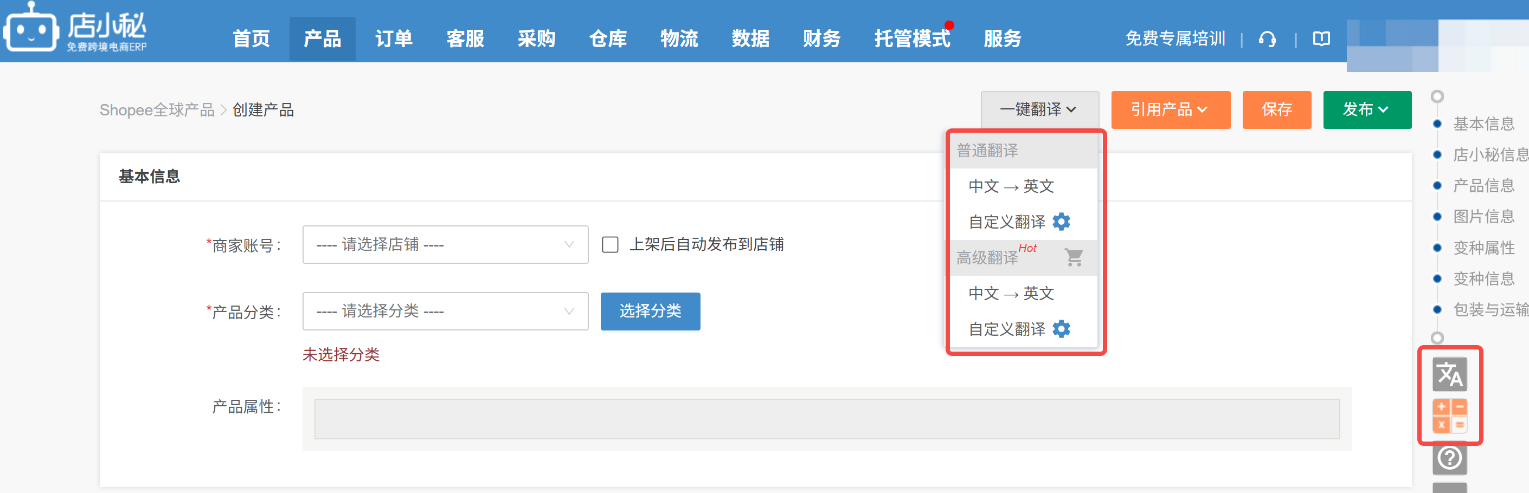Viewport: 1529px width, 493px height.
Task: Open settings gear beside 高级翻译's 自定义翻译
Action: pos(1062,329)
